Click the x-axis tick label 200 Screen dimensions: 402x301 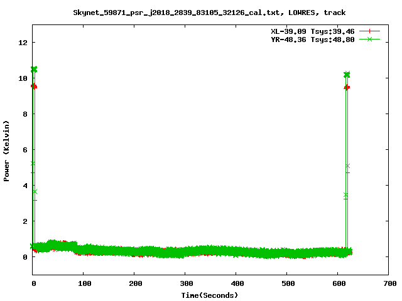pos(135,283)
